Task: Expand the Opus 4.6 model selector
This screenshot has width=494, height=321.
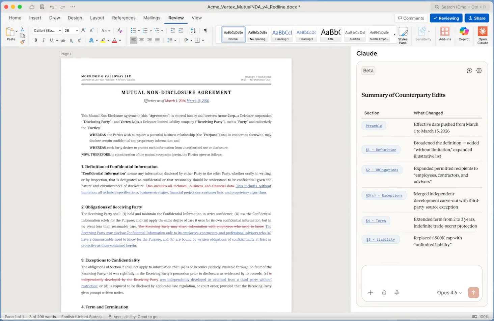Action: tap(449, 293)
